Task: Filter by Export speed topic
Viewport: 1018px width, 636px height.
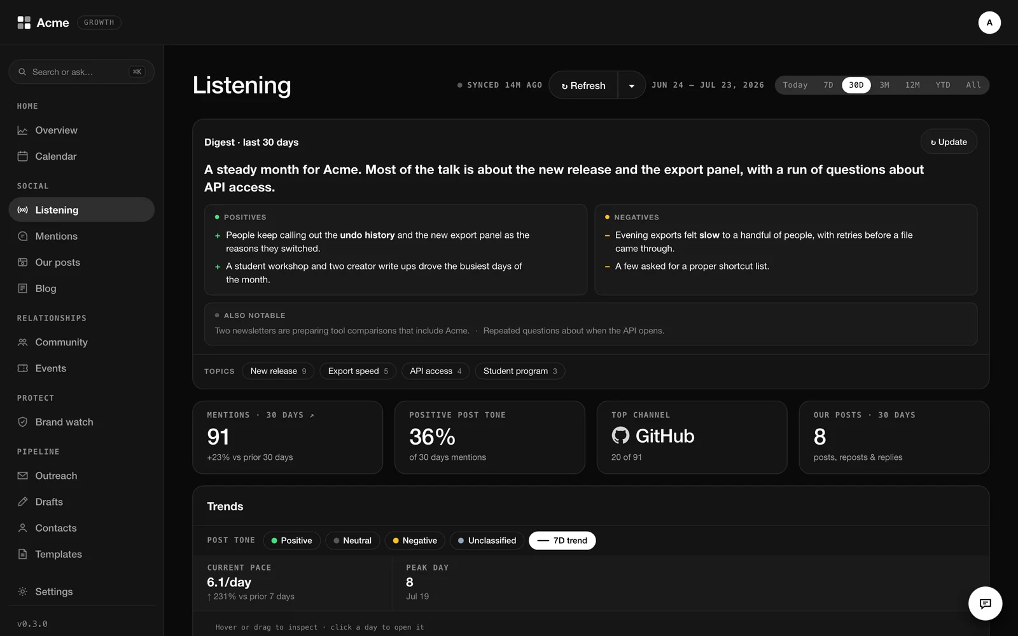Action: 358,371
